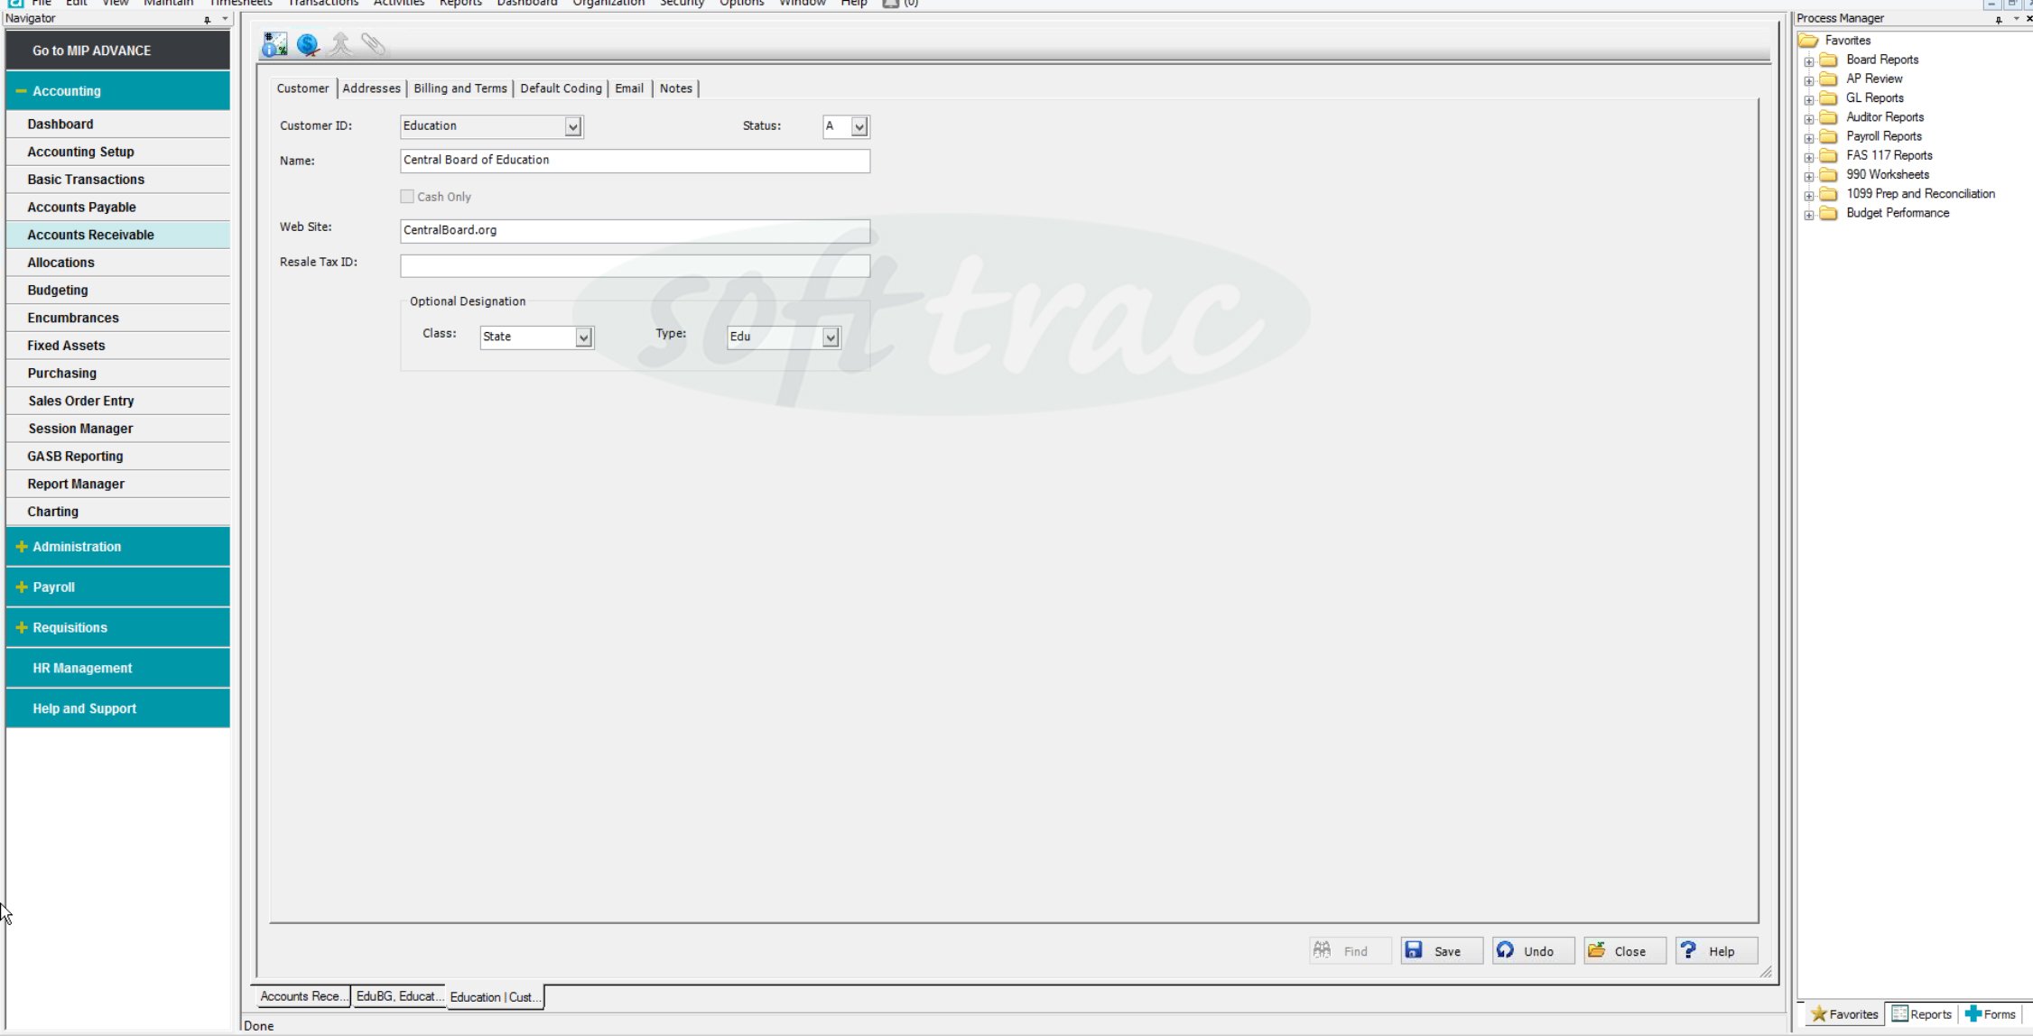Open Help for this form
This screenshot has height=1036, width=2033.
1716,951
